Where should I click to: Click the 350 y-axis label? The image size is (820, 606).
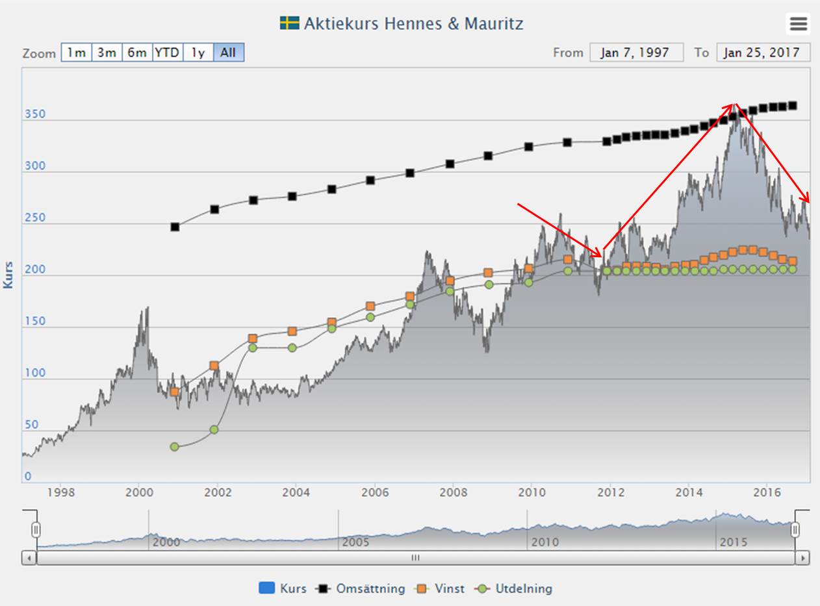tap(35, 114)
